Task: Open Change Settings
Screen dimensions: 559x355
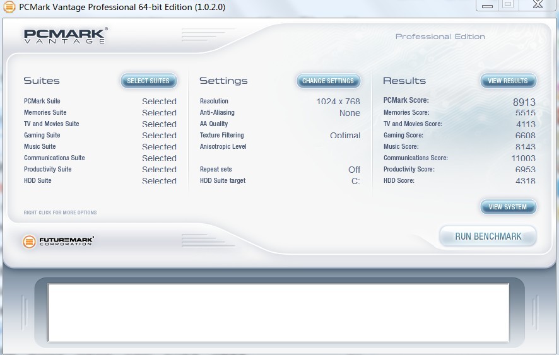Action: [x=328, y=81]
